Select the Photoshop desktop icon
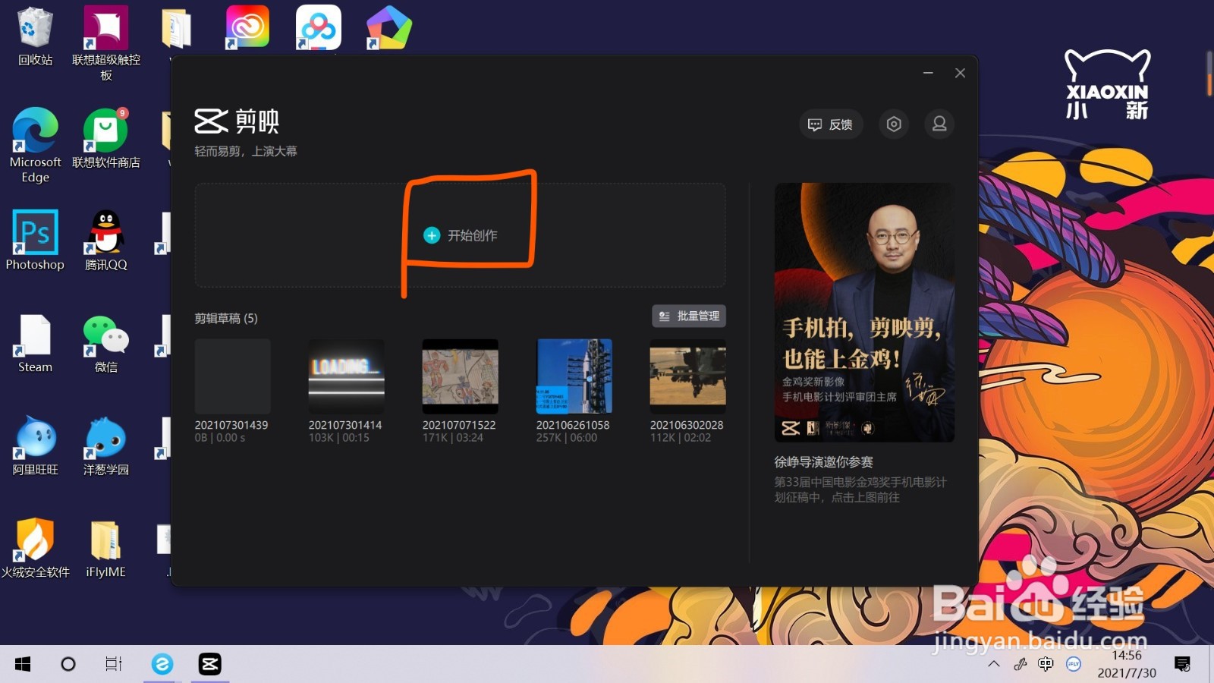This screenshot has width=1214, height=683. (35, 240)
